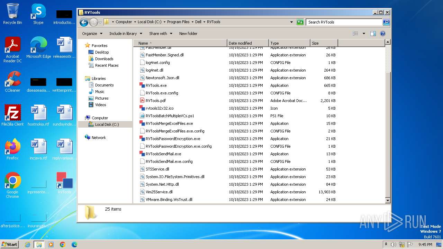443x249 pixels.
Task: Open Share with dropdown
Action: tap(161, 34)
